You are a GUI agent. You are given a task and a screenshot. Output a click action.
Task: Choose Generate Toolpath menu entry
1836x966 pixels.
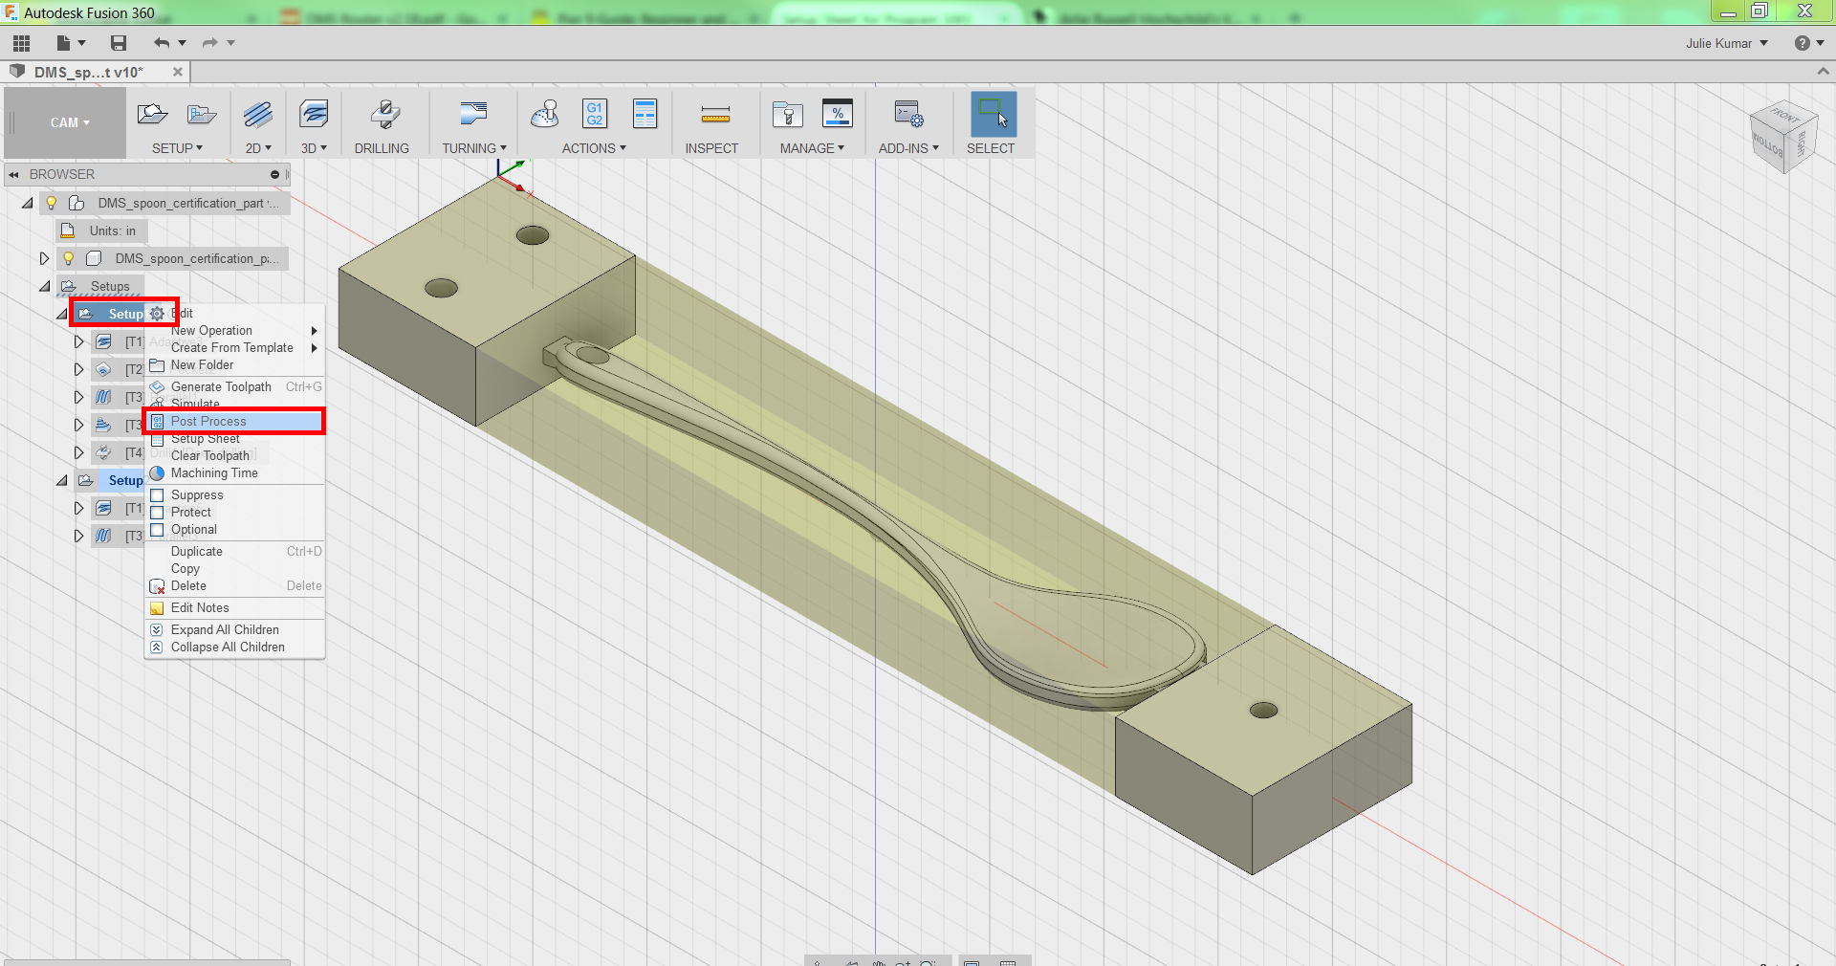[x=234, y=386]
